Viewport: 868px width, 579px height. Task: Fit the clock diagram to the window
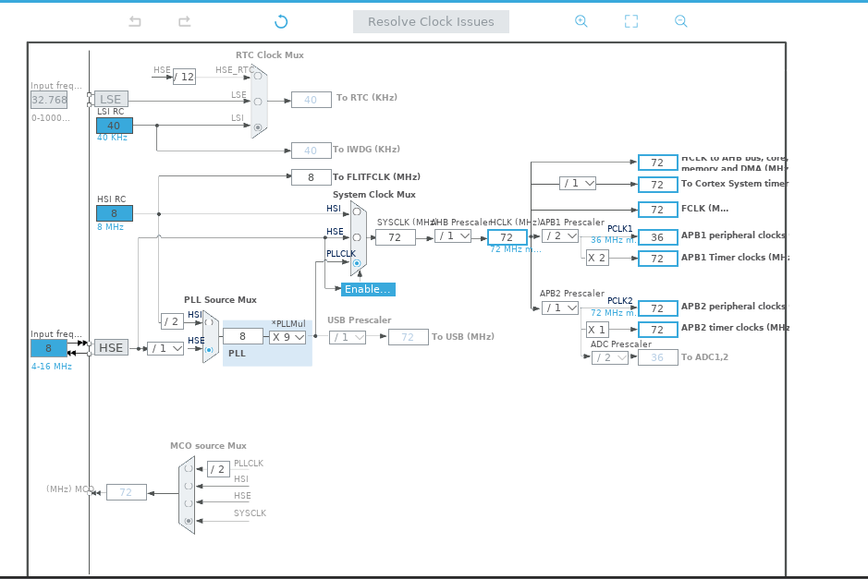631,21
